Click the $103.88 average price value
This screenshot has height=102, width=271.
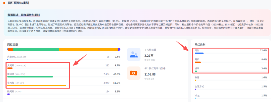click(150, 74)
